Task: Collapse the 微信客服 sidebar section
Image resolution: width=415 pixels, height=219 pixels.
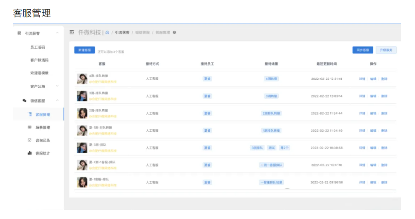Action: [57, 101]
